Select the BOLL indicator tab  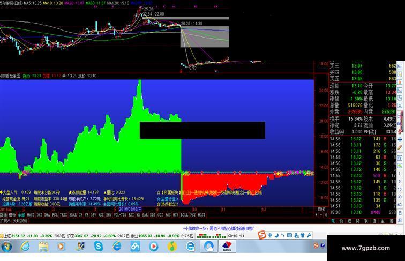pos(184,215)
